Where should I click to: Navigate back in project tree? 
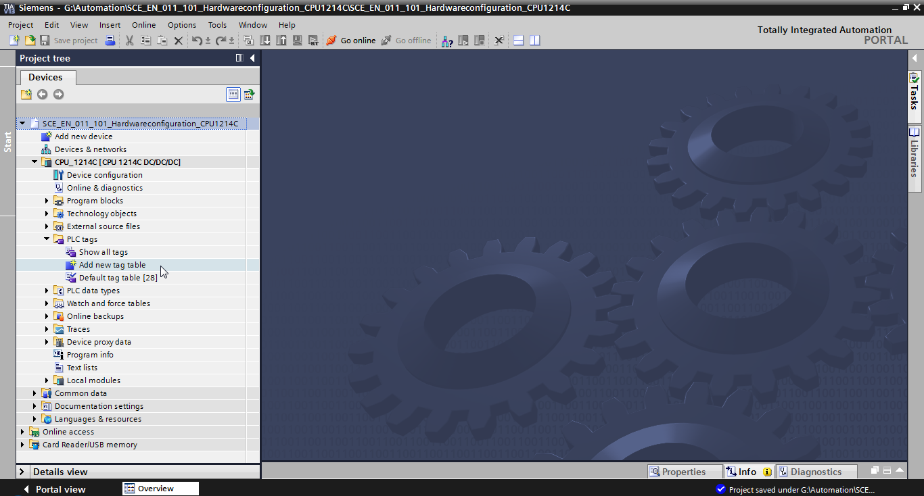43,95
